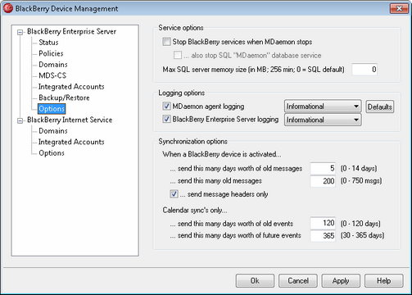Uncheck send message headers only
This screenshot has height=295, width=412.
[174, 194]
